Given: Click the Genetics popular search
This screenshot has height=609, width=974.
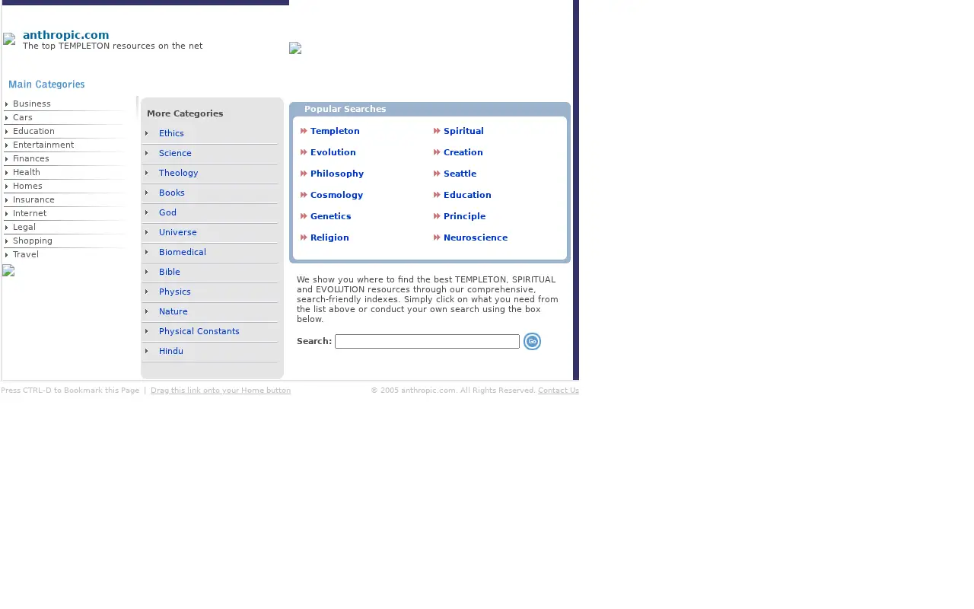Looking at the screenshot, I should [x=331, y=217].
